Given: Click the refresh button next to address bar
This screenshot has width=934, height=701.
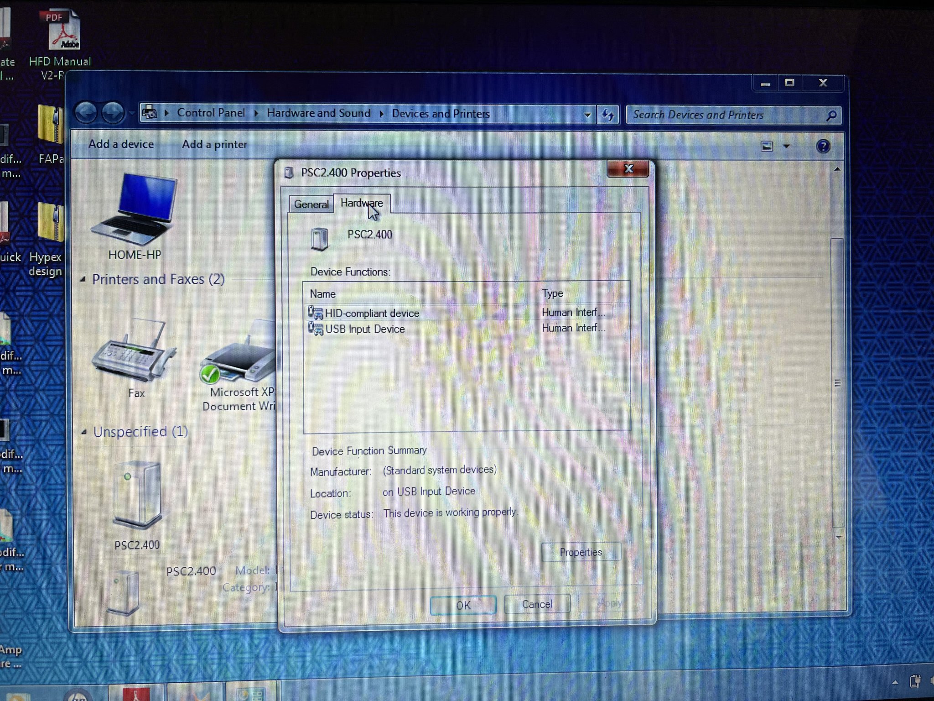Looking at the screenshot, I should click(x=608, y=114).
